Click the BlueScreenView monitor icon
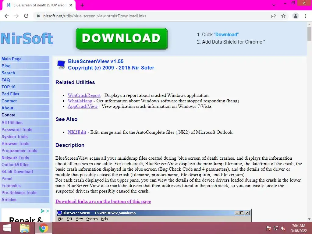The width and height of the screenshot is (312, 234). click(x=61, y=65)
